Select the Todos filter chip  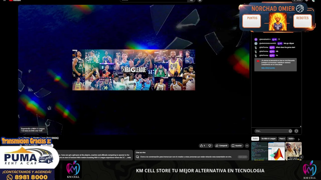(255, 139)
